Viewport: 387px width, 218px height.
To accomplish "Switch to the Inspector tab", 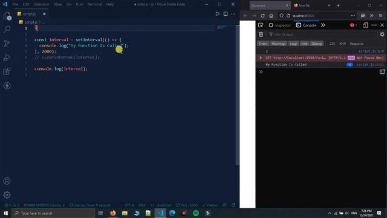I will coord(280,25).
